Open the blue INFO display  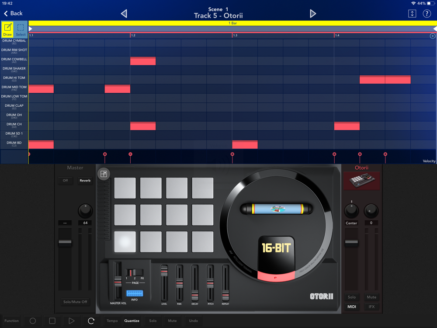point(135,293)
